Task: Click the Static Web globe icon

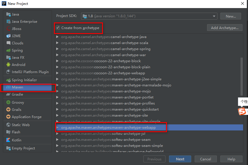Action: 8,125
